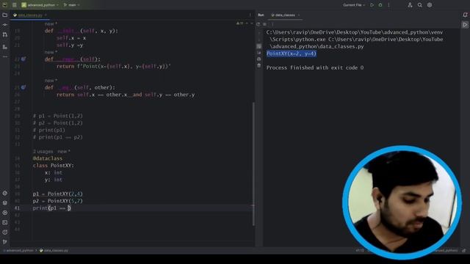
Task: Toggle scroll to end in Run console
Action: [259, 53]
